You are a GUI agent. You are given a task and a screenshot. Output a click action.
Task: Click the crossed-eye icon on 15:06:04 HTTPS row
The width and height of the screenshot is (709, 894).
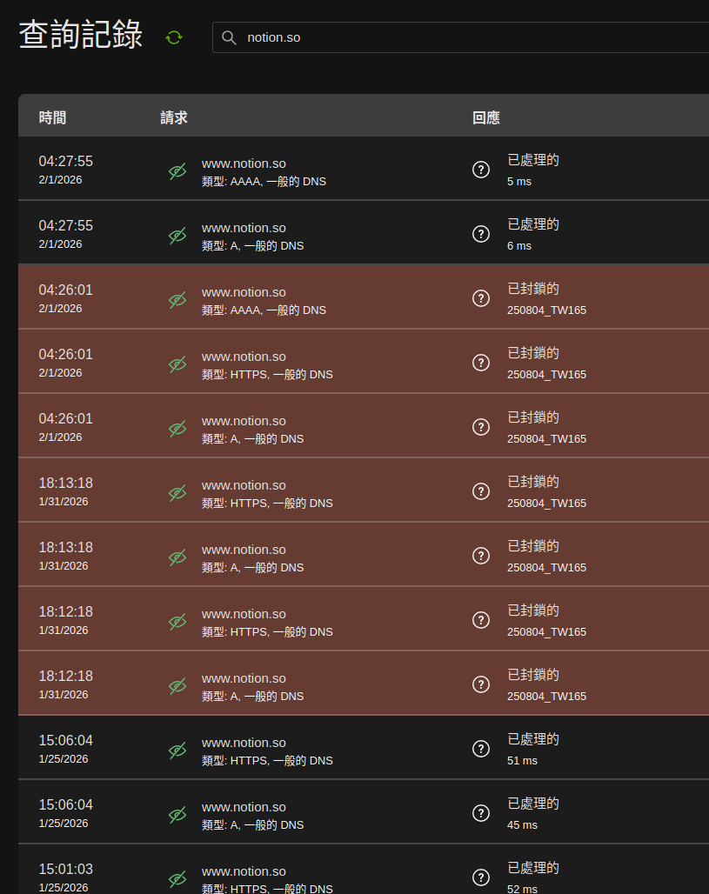coord(177,751)
